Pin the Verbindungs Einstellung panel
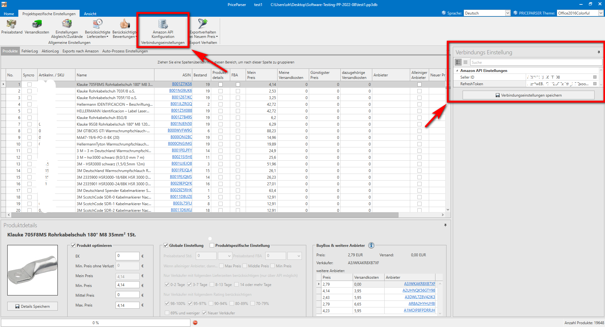This screenshot has height=327, width=605. 599,52
